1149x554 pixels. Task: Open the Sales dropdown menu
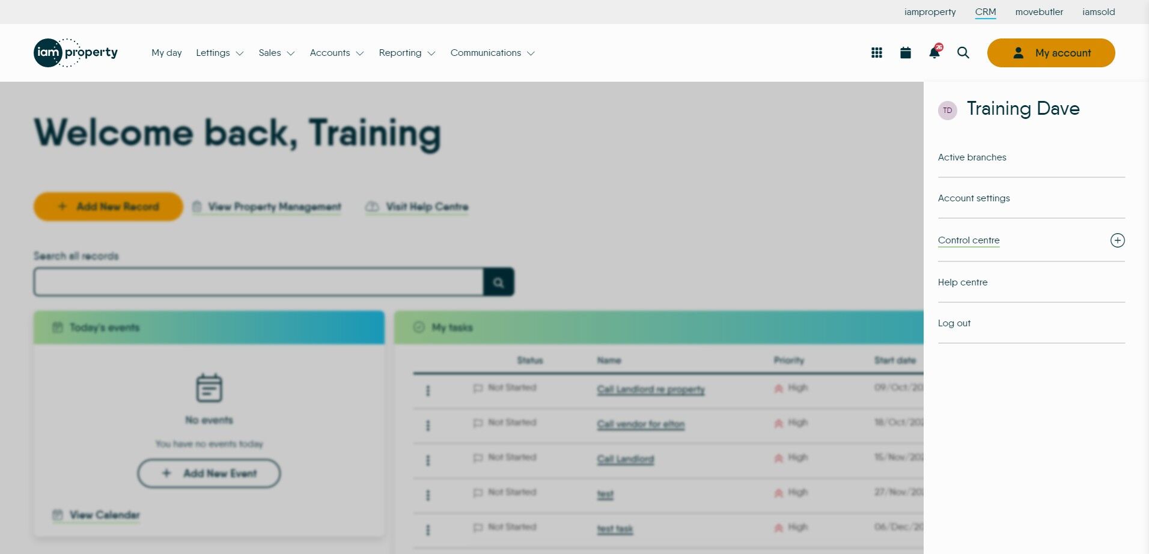[276, 53]
